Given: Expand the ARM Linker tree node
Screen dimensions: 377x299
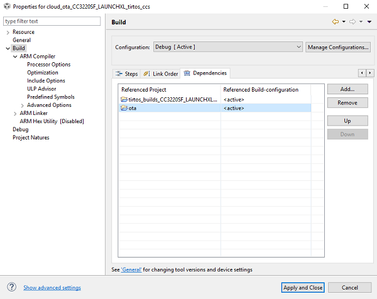Looking at the screenshot, I should pos(15,113).
